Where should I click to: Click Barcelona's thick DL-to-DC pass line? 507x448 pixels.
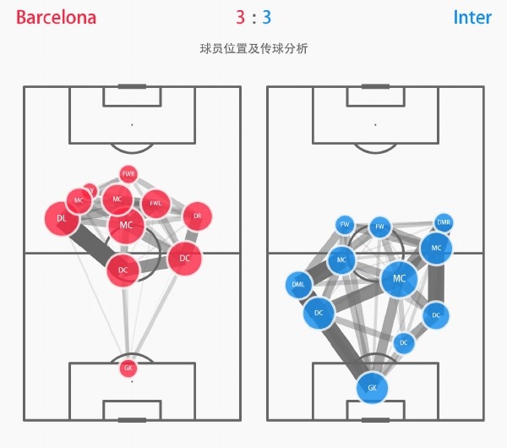pyautogui.click(x=92, y=244)
